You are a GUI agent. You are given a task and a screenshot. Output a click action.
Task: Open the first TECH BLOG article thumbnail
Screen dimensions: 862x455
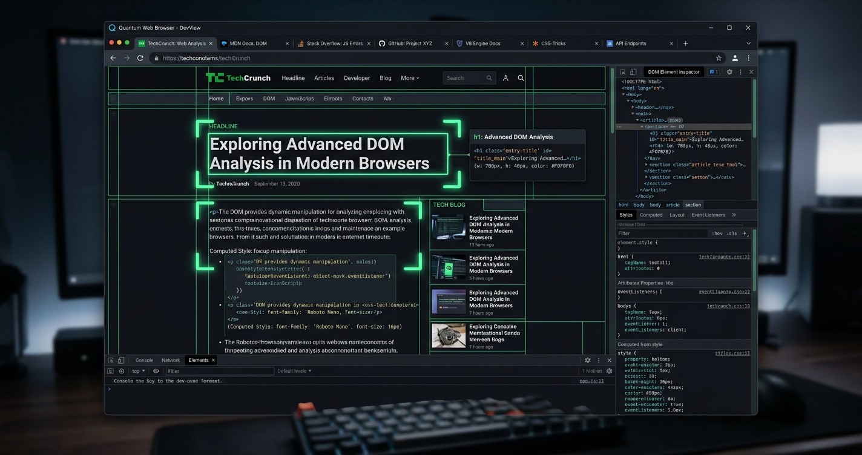coord(449,227)
